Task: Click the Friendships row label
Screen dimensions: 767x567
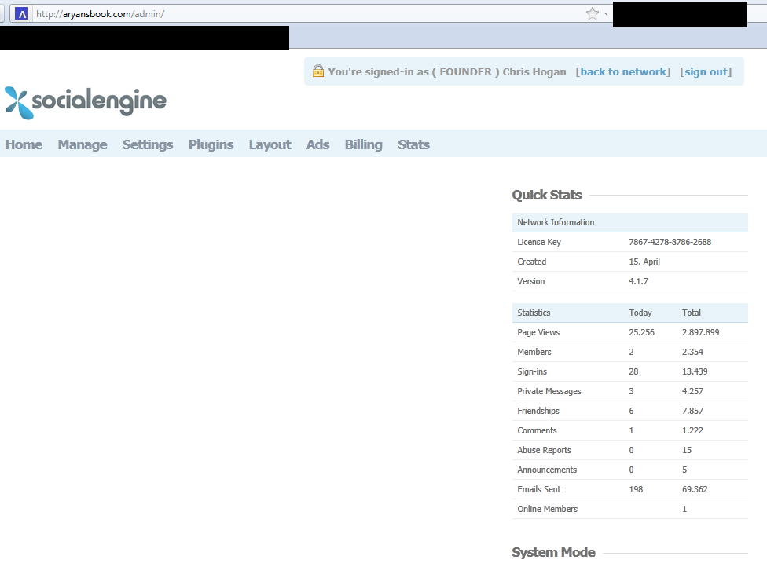Action: 538,411
